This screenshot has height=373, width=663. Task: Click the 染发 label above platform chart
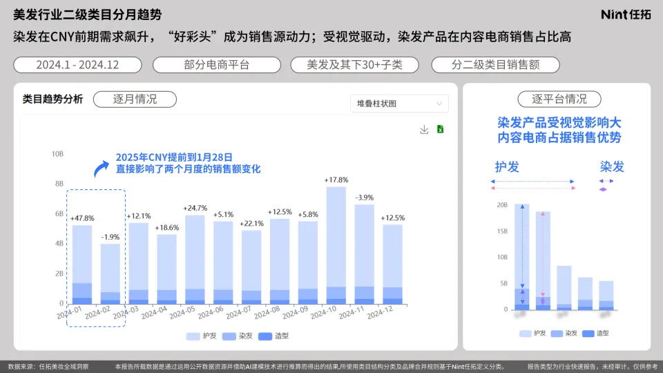point(612,166)
